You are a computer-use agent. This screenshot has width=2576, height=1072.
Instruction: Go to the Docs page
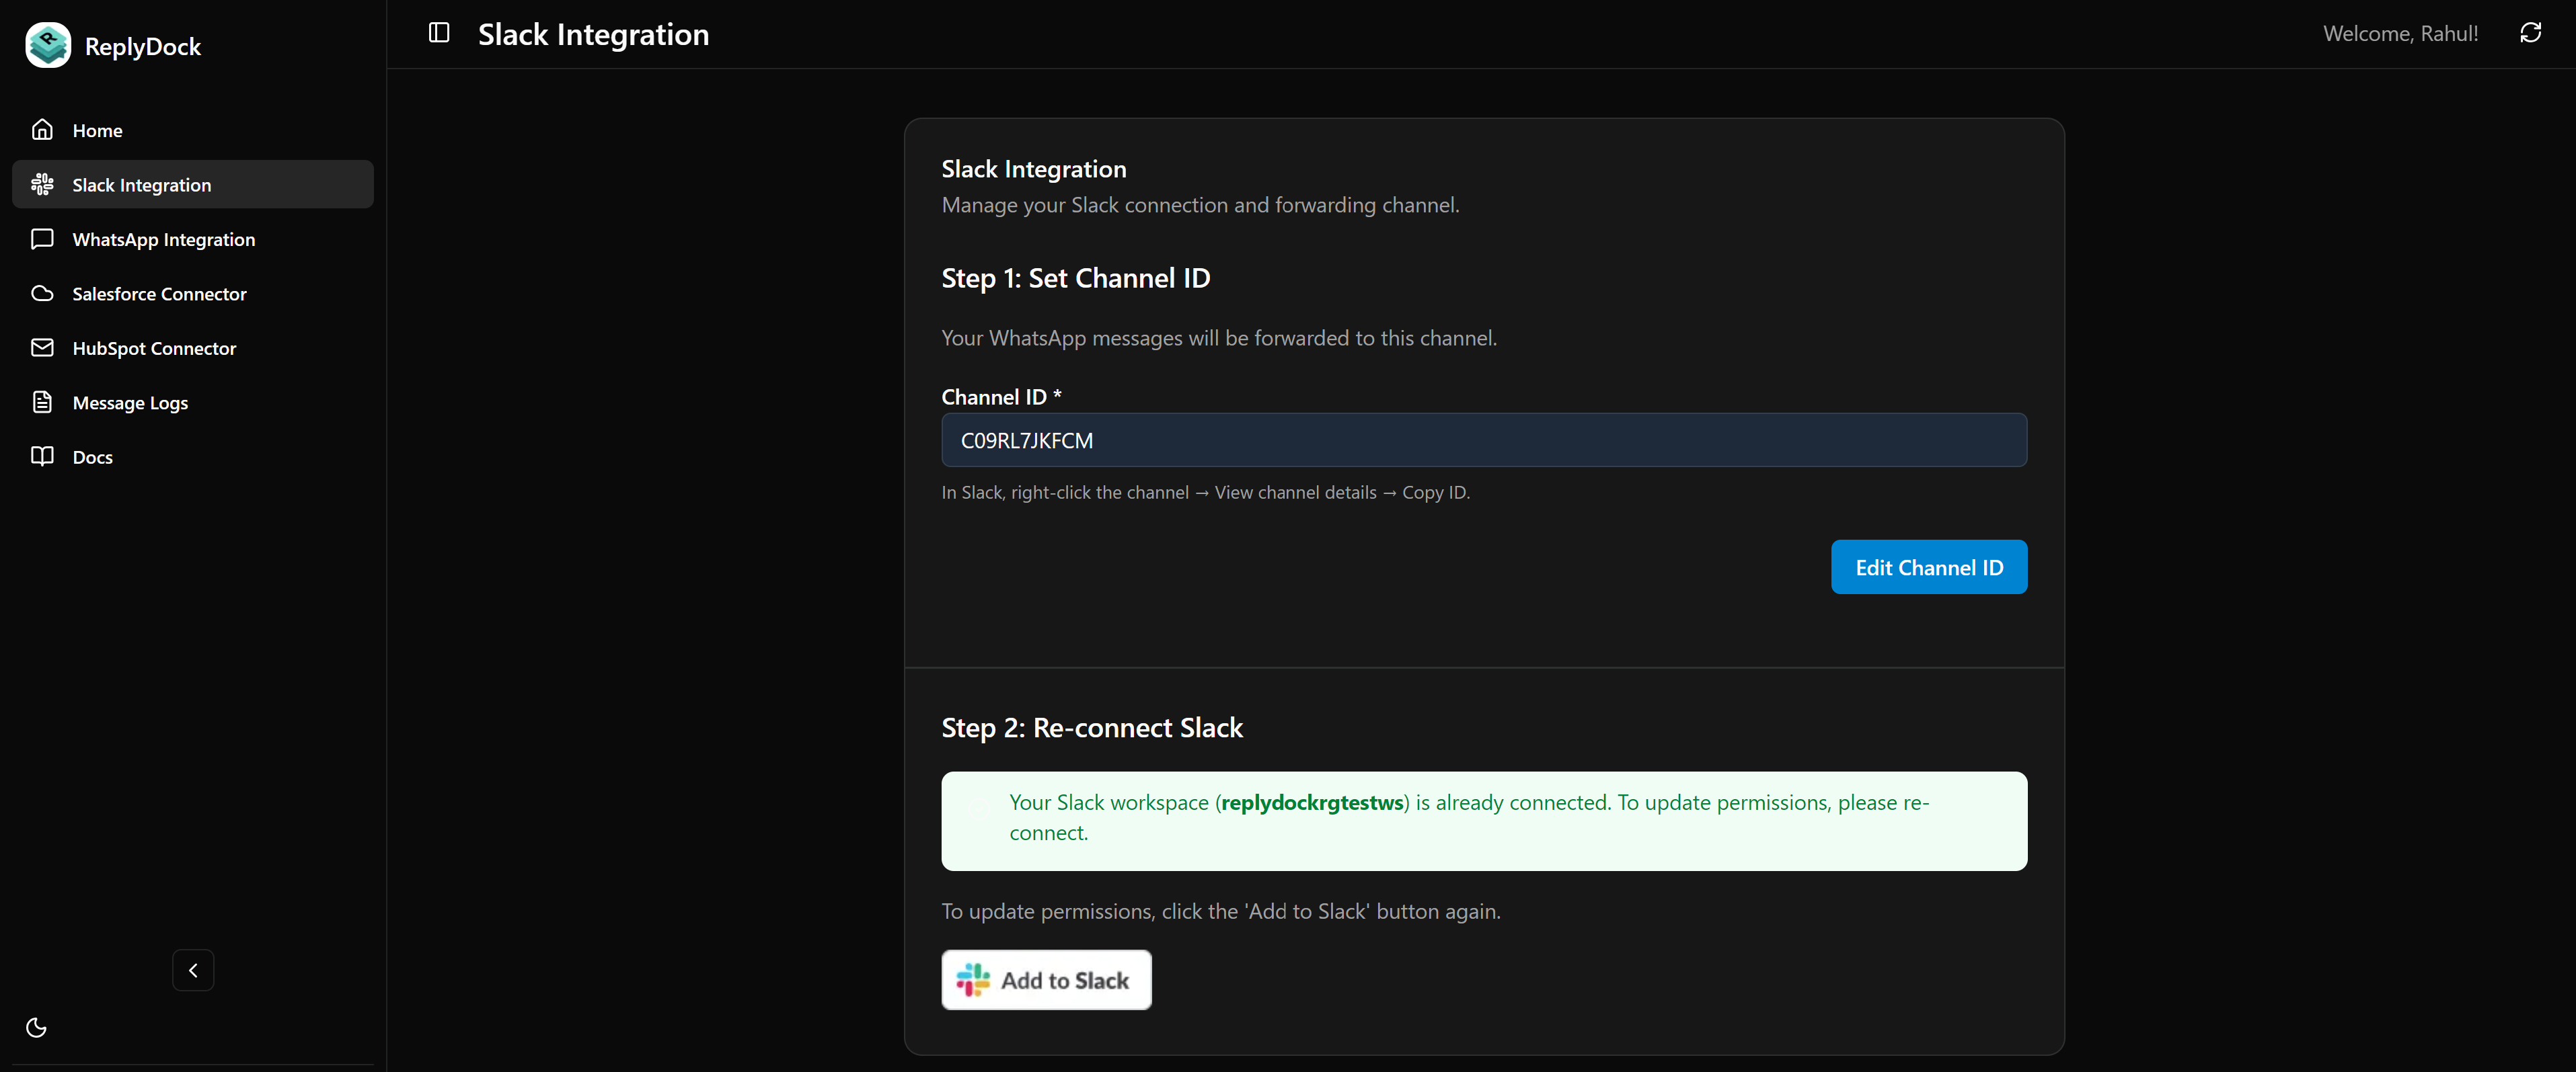pos(92,458)
